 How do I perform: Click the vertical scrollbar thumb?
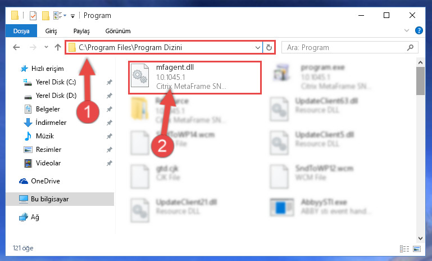click(420, 81)
